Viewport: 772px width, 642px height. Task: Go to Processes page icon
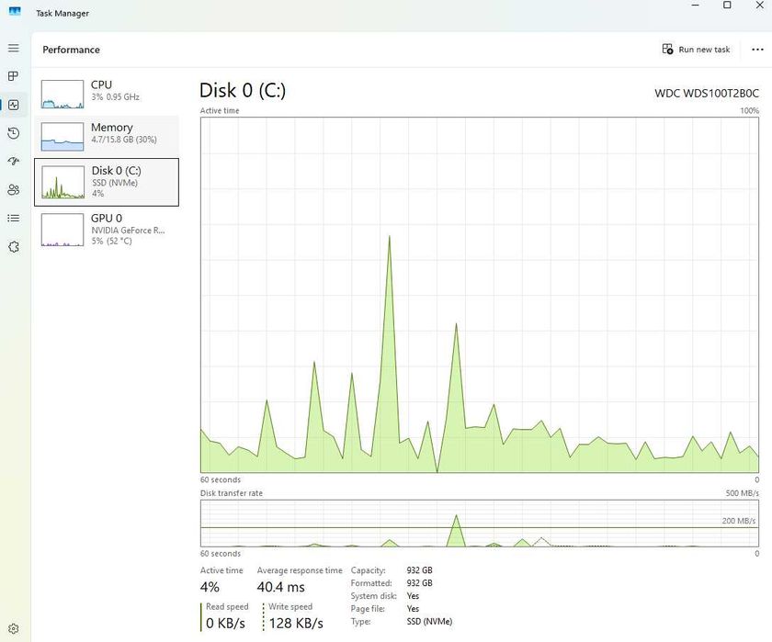point(14,75)
